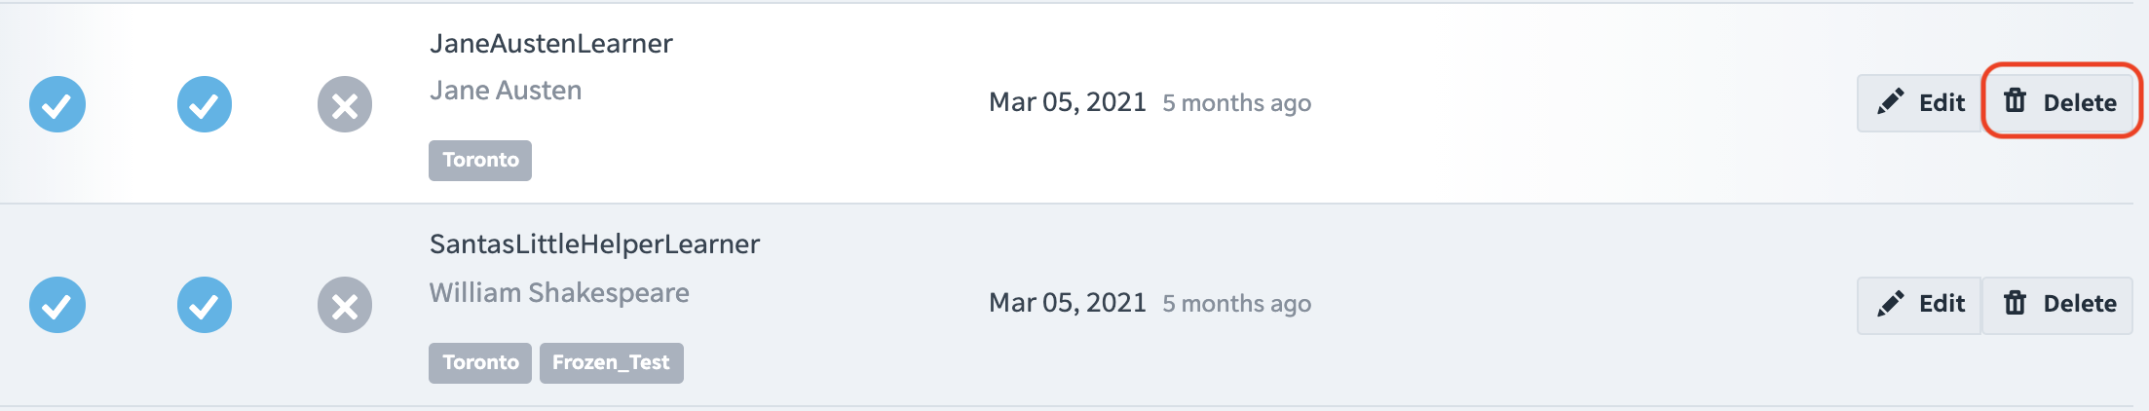Select the Frozen_Test tag
This screenshot has width=2149, height=411.
tap(612, 362)
